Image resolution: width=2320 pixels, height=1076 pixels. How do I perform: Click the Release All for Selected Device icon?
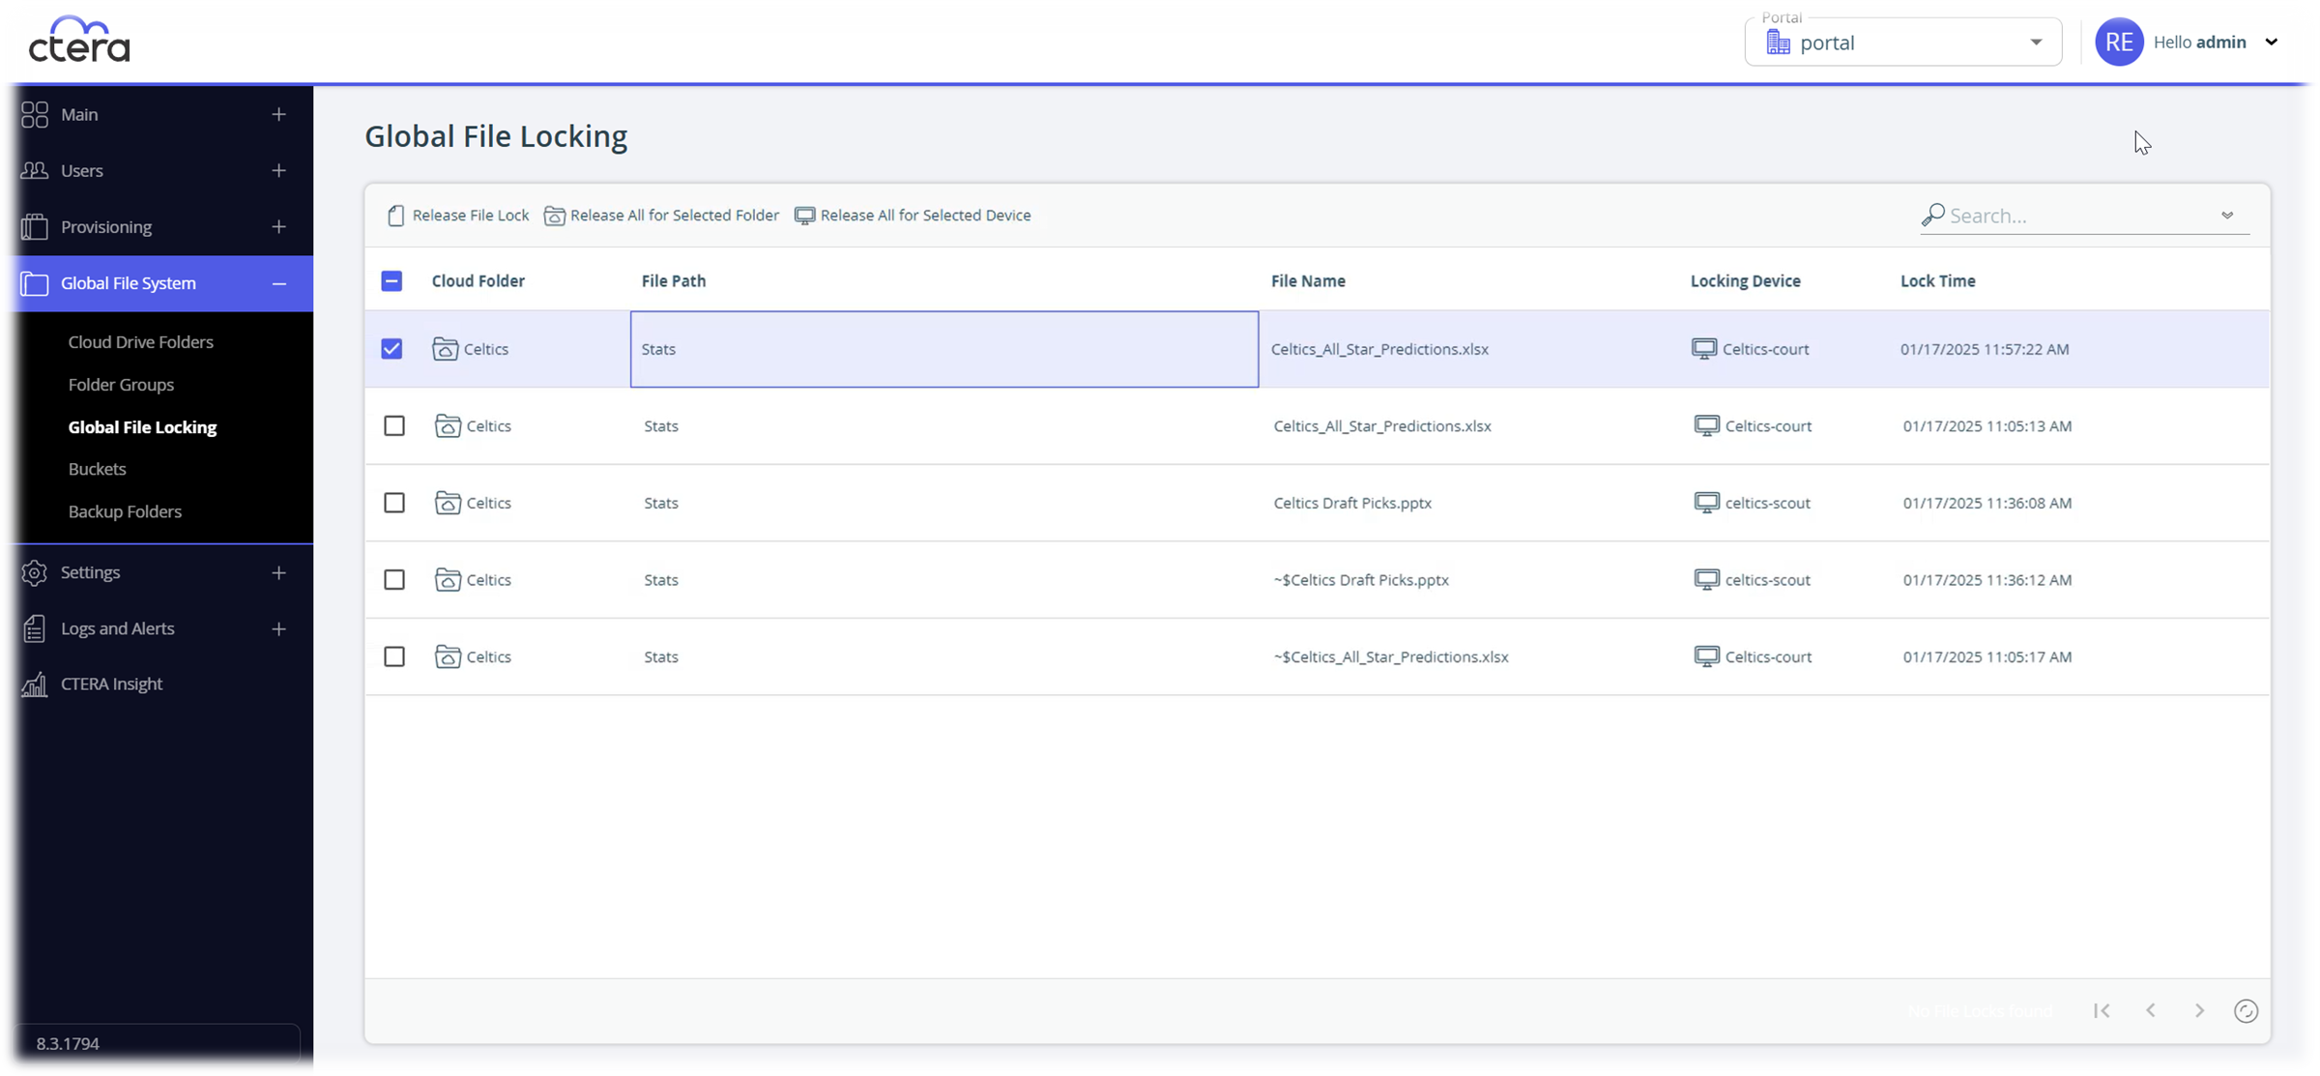(x=804, y=216)
